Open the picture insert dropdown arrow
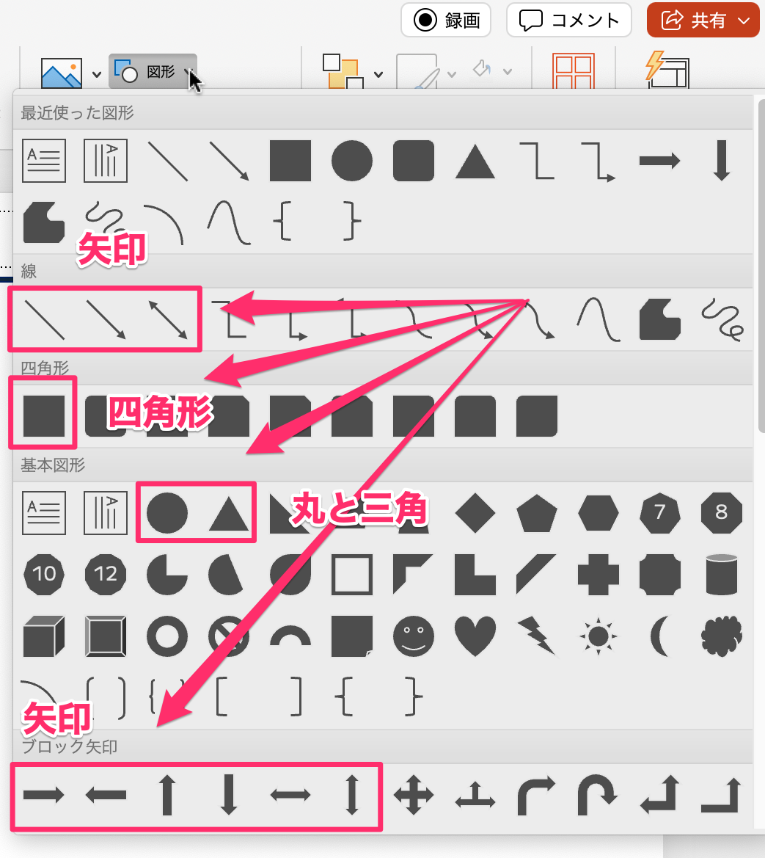 click(x=97, y=74)
